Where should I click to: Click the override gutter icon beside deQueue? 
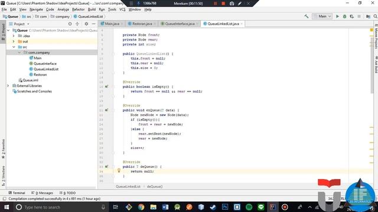click(x=106, y=167)
